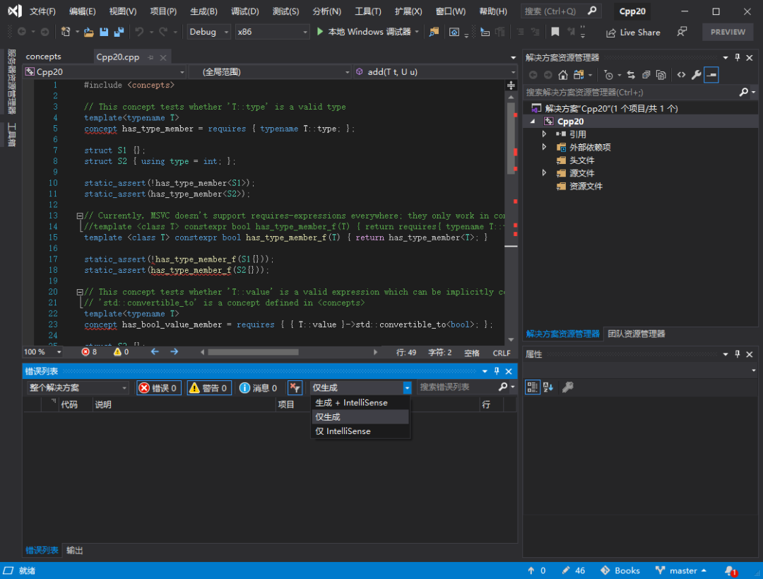Toggle the 警告 filter in the Error List
The height and width of the screenshot is (579, 763).
(208, 387)
